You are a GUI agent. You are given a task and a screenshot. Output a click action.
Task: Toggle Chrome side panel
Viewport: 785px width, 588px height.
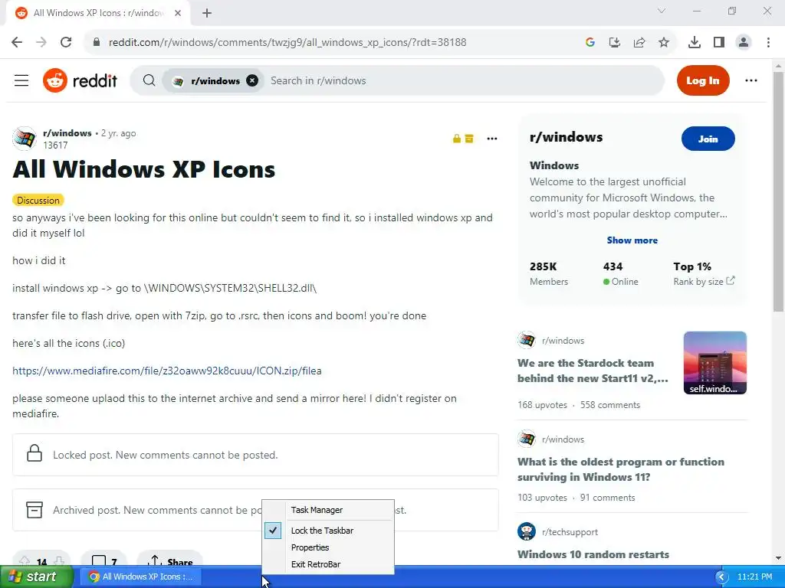click(719, 43)
